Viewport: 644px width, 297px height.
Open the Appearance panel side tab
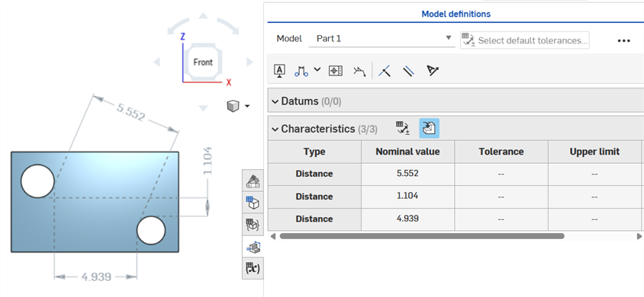(x=253, y=180)
